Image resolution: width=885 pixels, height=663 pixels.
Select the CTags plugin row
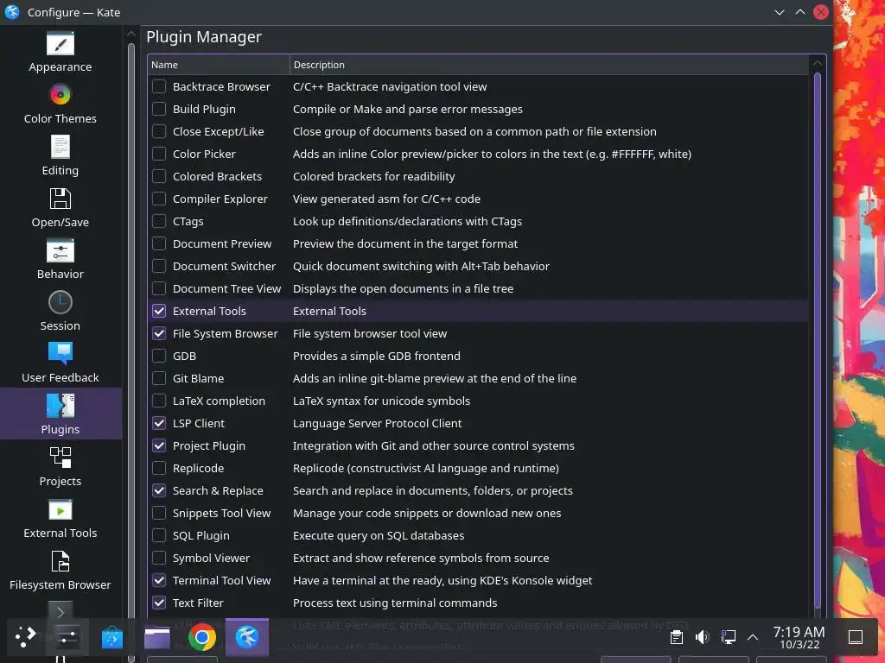478,221
